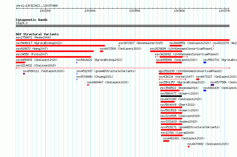Open esv22764 (Conrad2009) variant
237x157 pixels.
[178, 133]
